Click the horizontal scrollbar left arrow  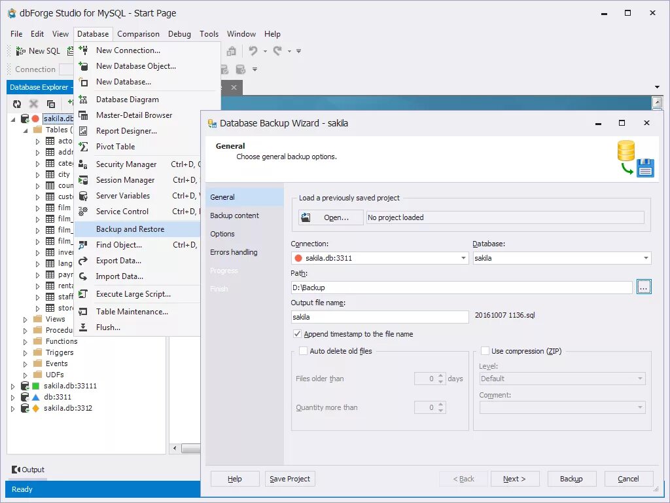(x=174, y=448)
